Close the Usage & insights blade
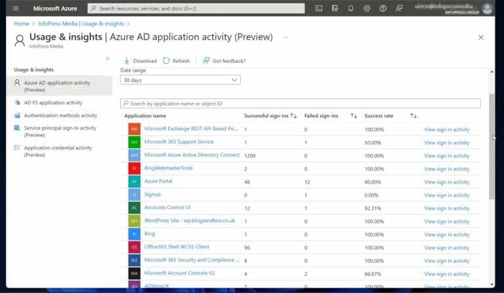The width and height of the screenshot is (504, 293). point(481,37)
